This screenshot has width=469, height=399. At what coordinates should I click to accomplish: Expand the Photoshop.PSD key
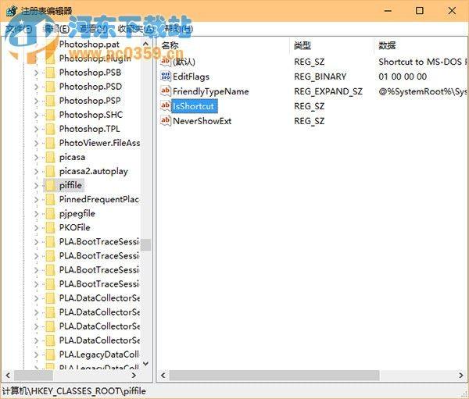coord(36,87)
